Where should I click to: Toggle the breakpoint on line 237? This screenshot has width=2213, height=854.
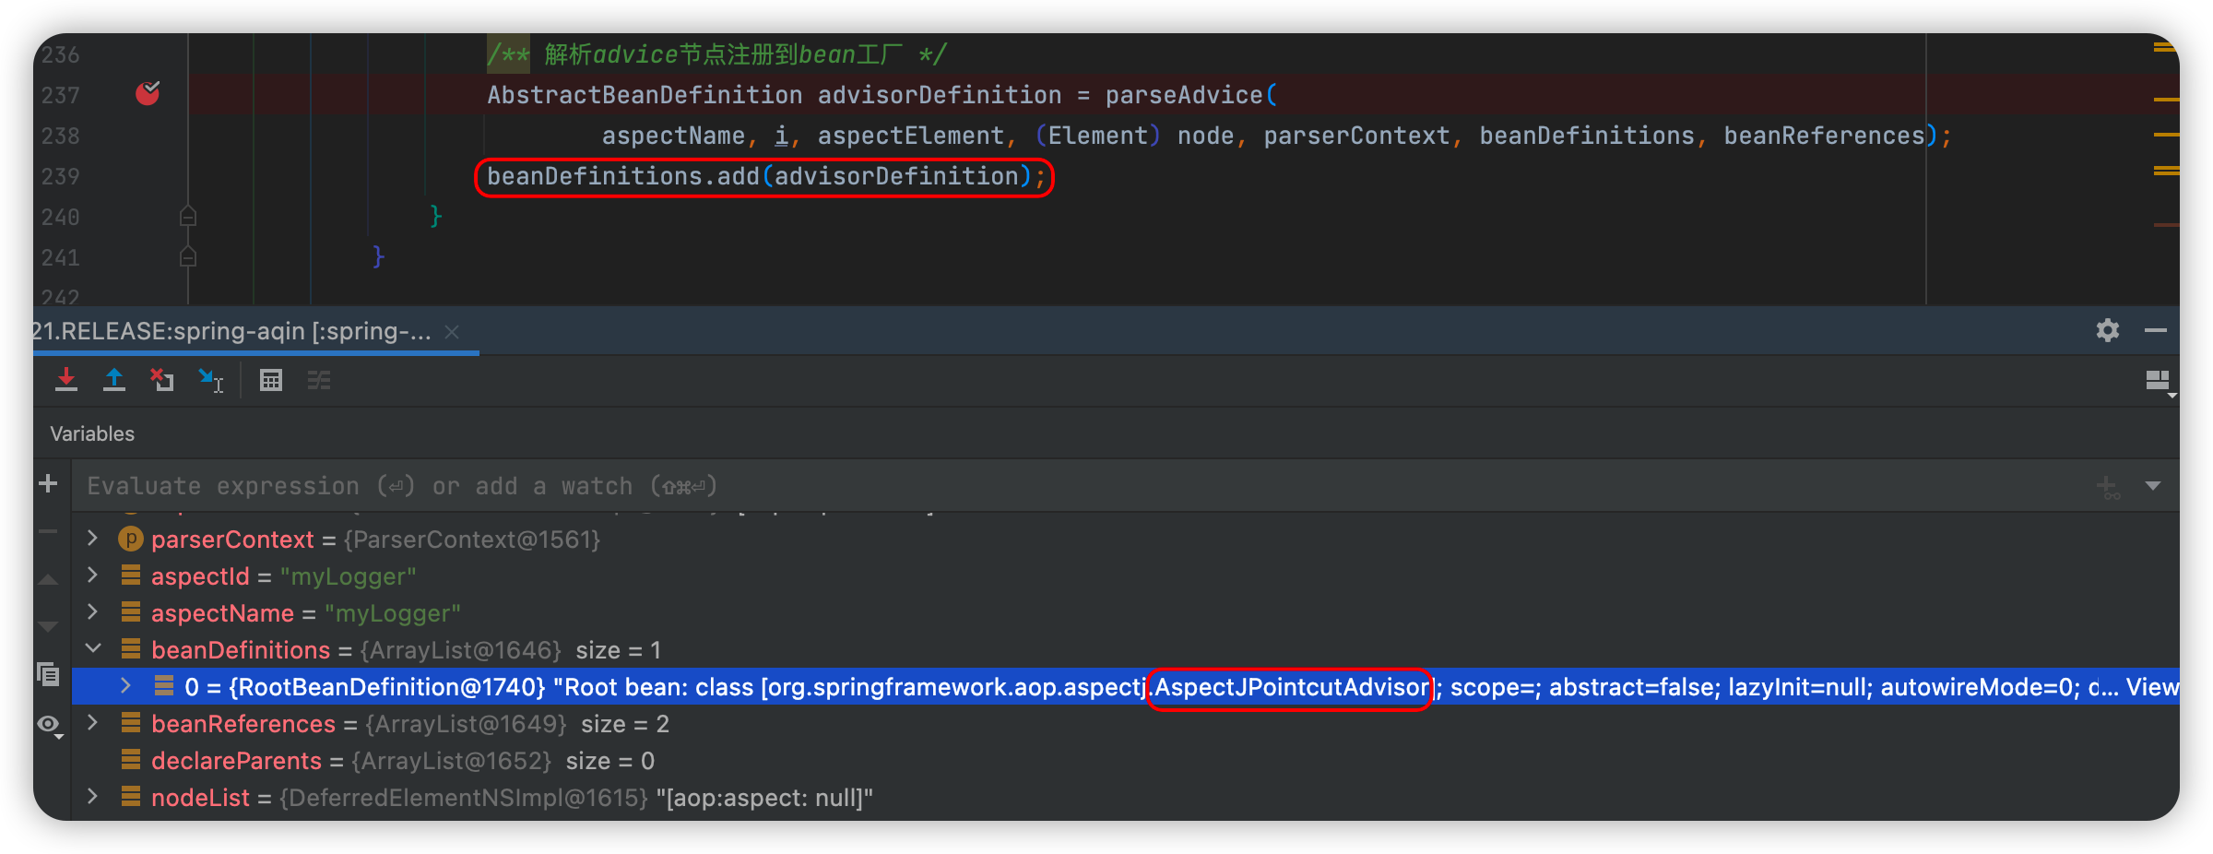click(148, 93)
